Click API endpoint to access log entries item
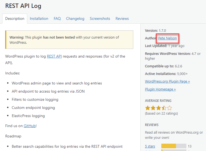 tap(48, 91)
